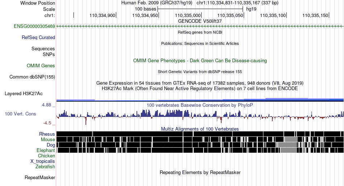Screen dimensions: 344x186
Task: Click Short Genetic Variants from dbSNP title
Action: [200, 72]
